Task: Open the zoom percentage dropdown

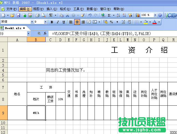Action: click(155, 15)
